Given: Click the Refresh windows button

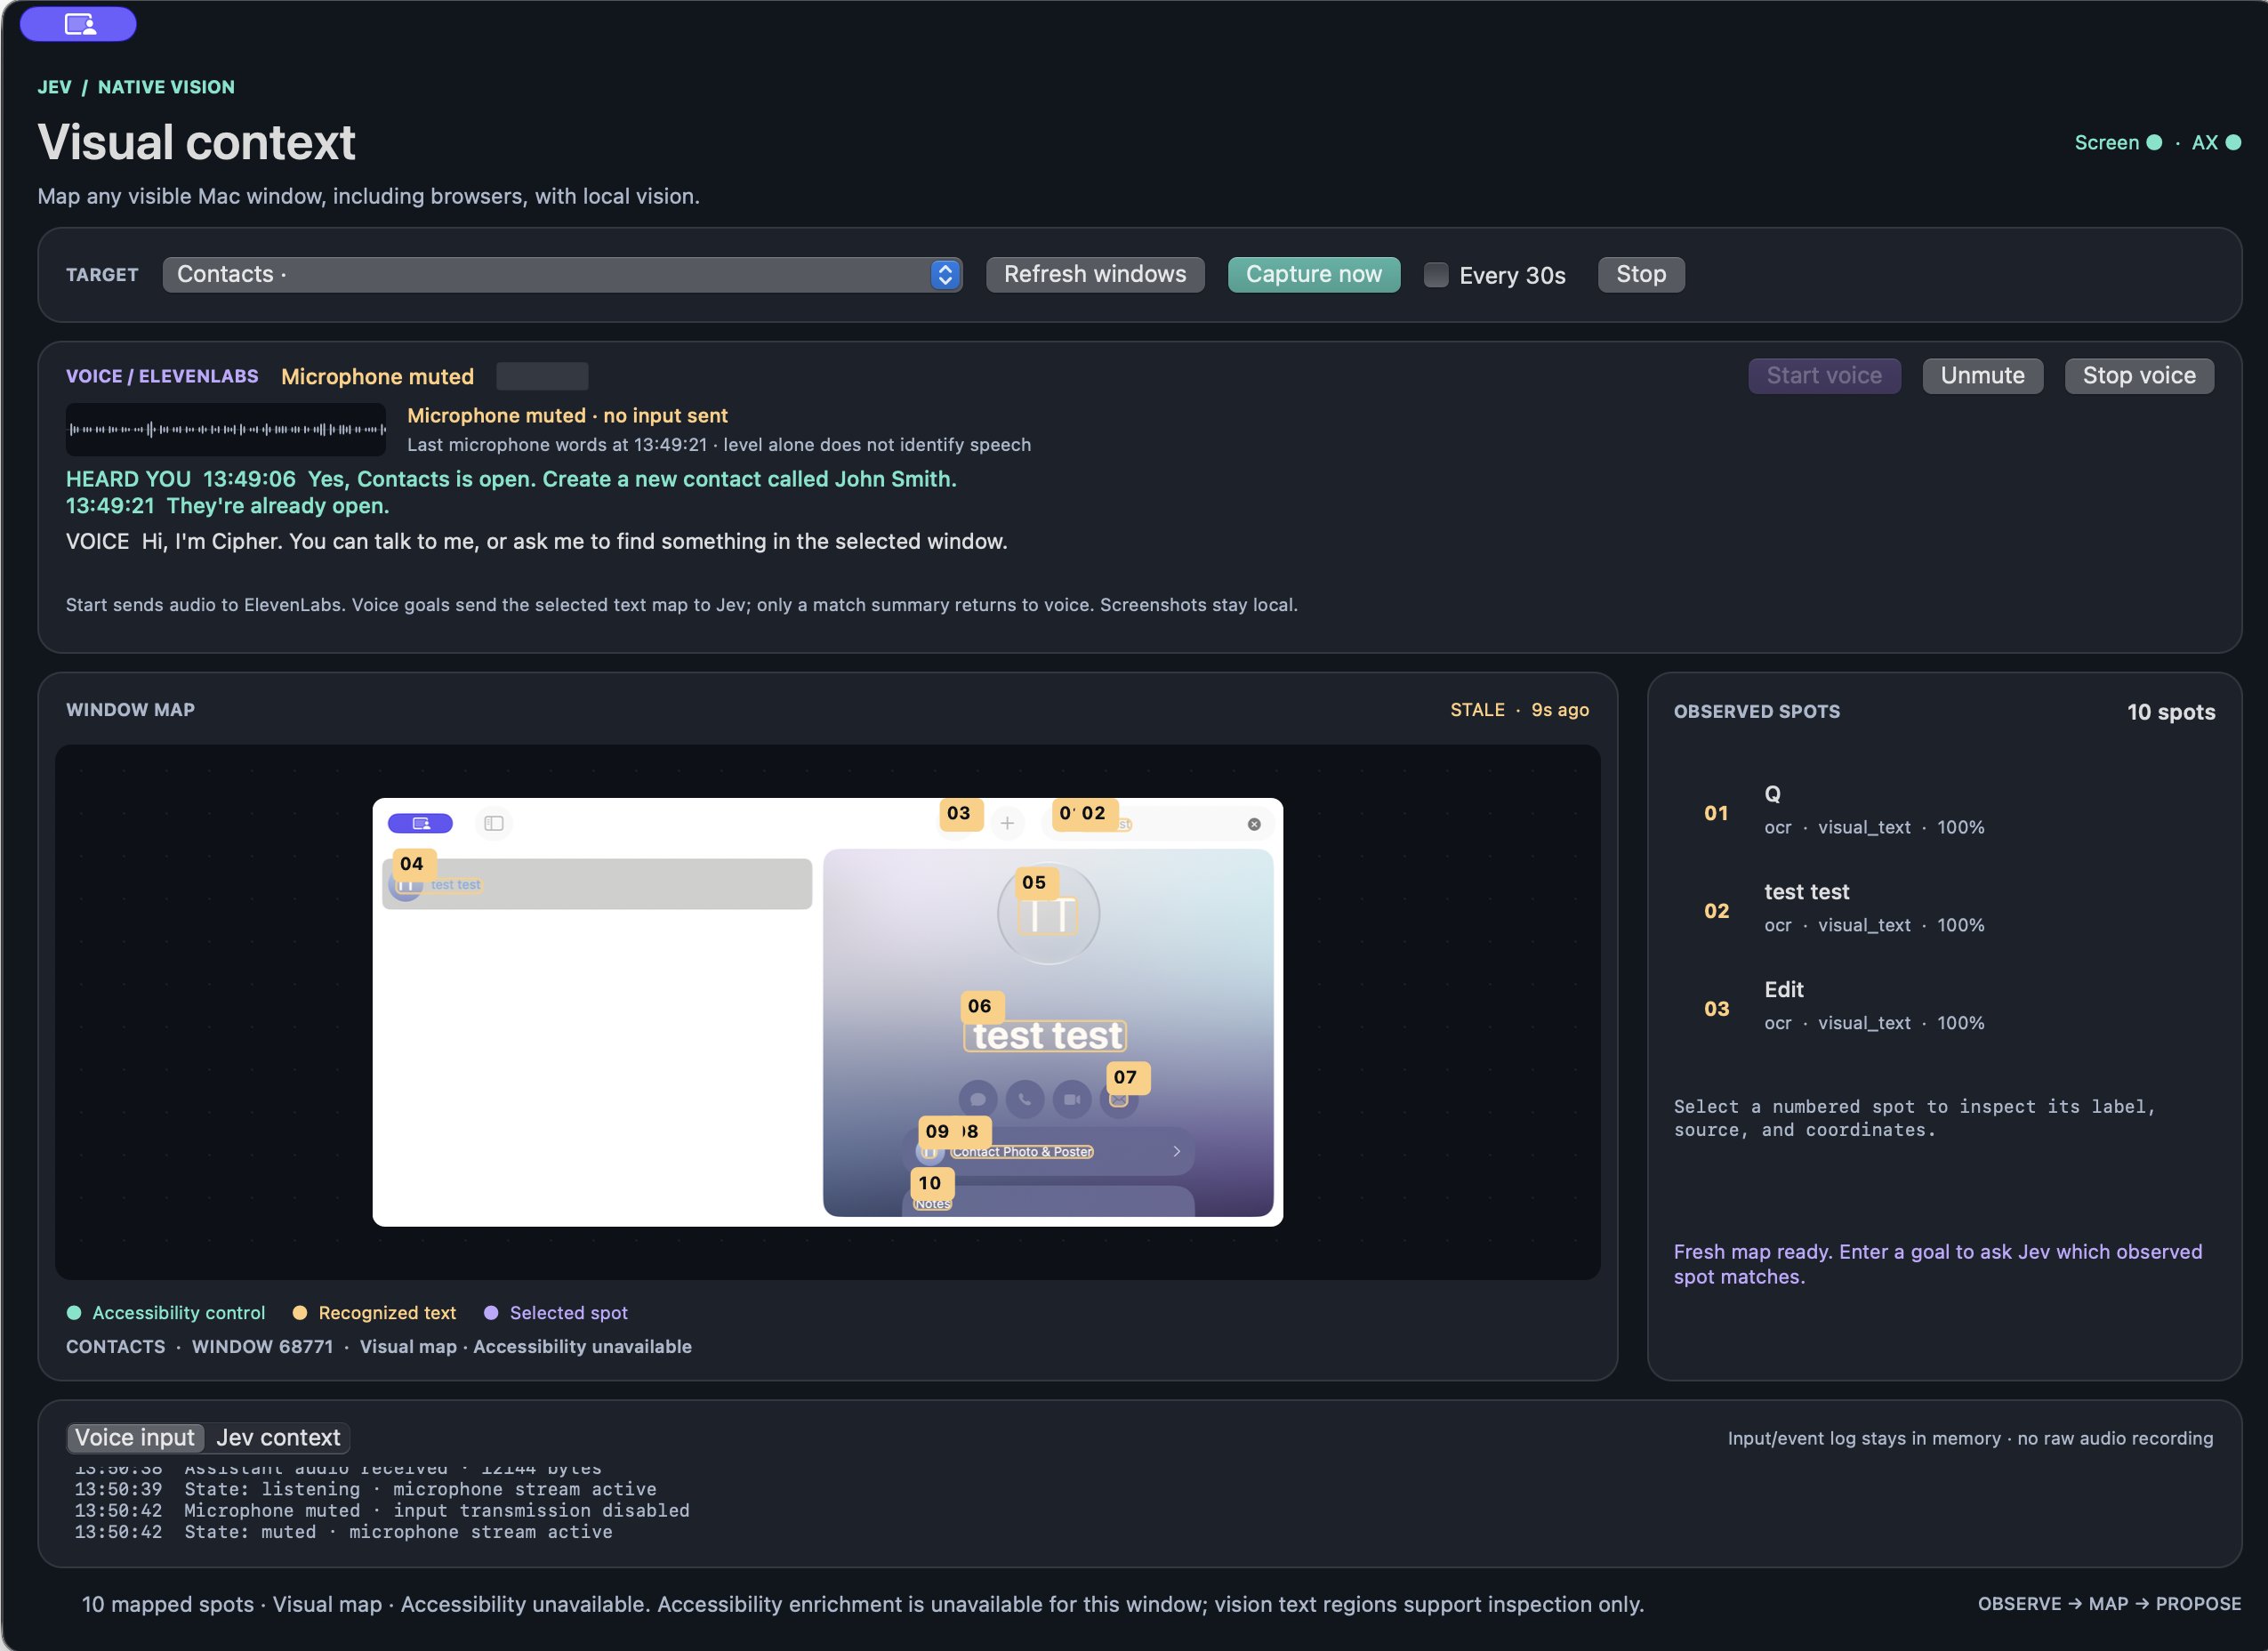Looking at the screenshot, I should [1095, 274].
